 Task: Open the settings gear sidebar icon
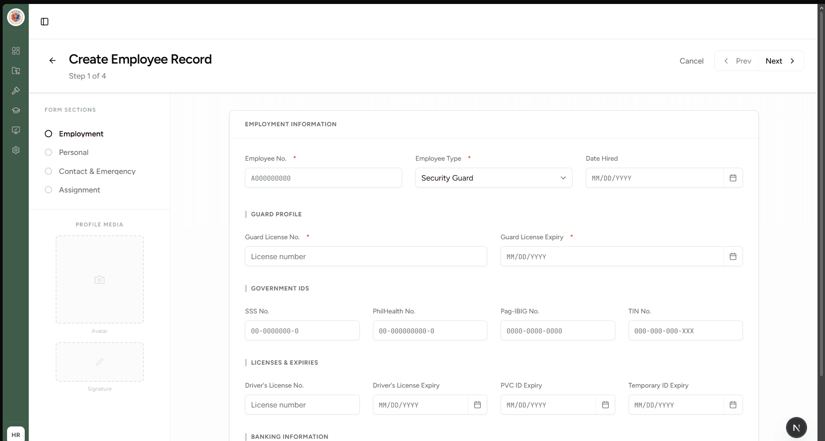pyautogui.click(x=16, y=150)
